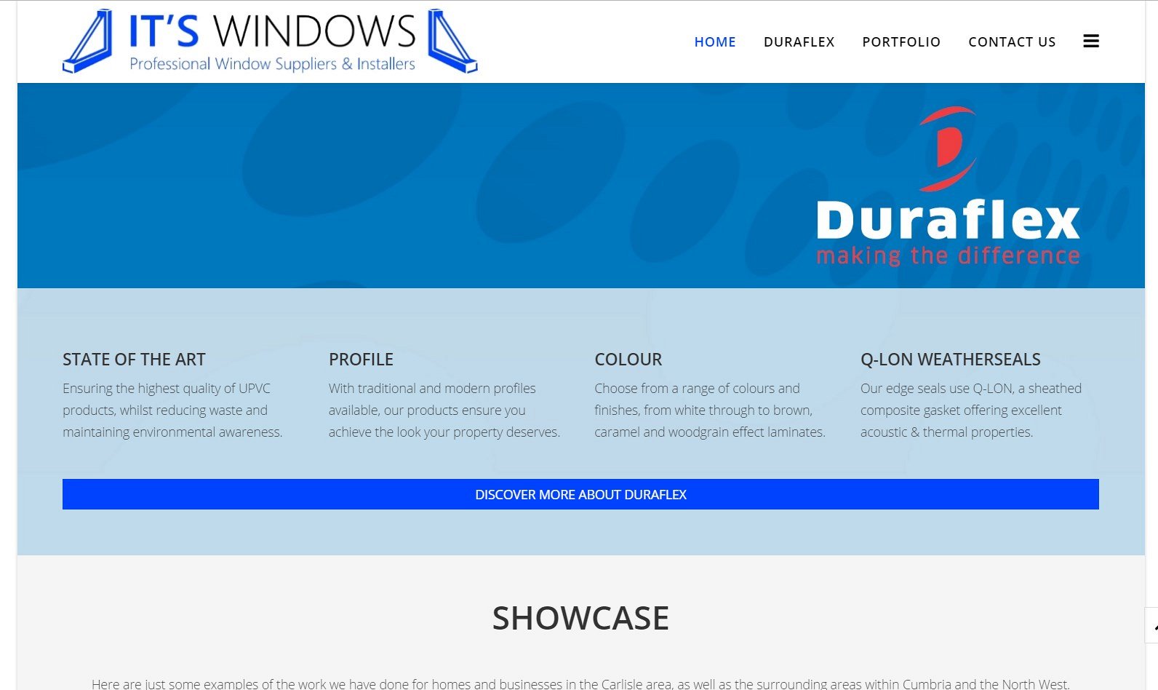Screen dimensions: 1158x690
Task: Click the scroll-to-top arrow at page edge
Action: pos(1152,625)
